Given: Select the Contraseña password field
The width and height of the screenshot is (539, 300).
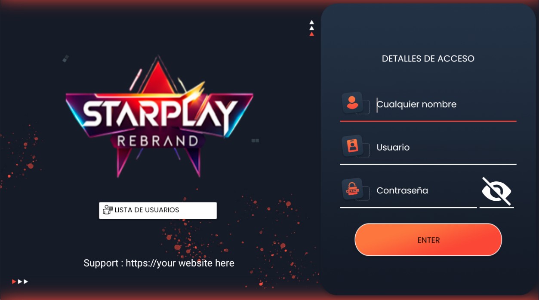Looking at the screenshot, I should tap(426, 190).
